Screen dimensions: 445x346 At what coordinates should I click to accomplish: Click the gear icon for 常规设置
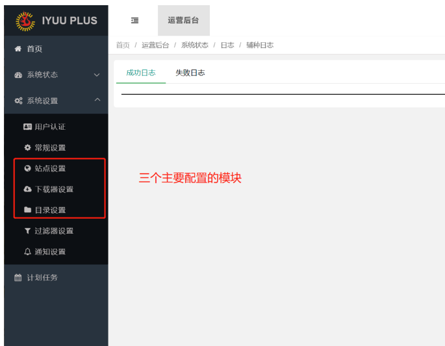click(27, 147)
